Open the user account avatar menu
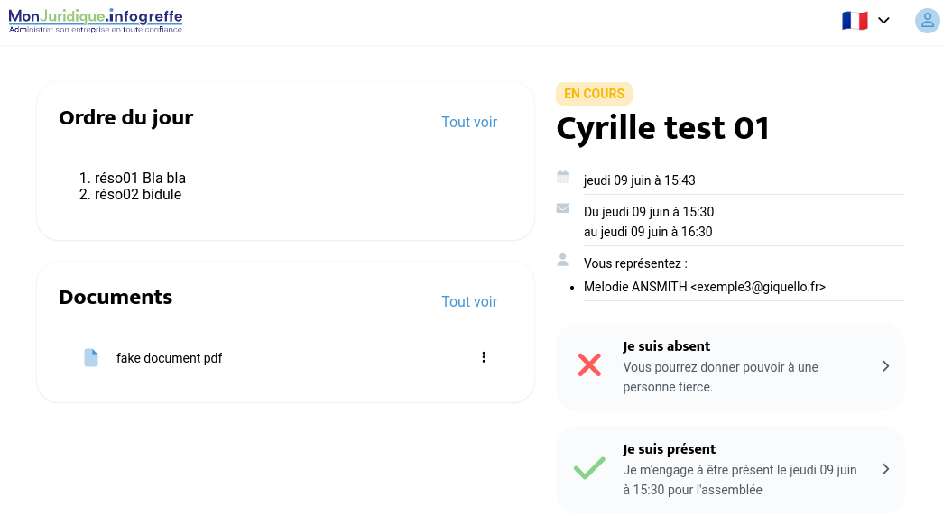The width and height of the screenshot is (943, 525). [x=927, y=21]
